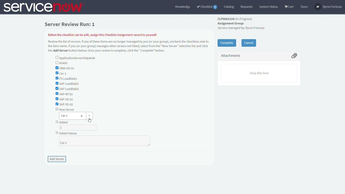Viewport: 345px width, 194px height.
Task: Open the New Server dropdown arrow
Action: [x=89, y=116]
